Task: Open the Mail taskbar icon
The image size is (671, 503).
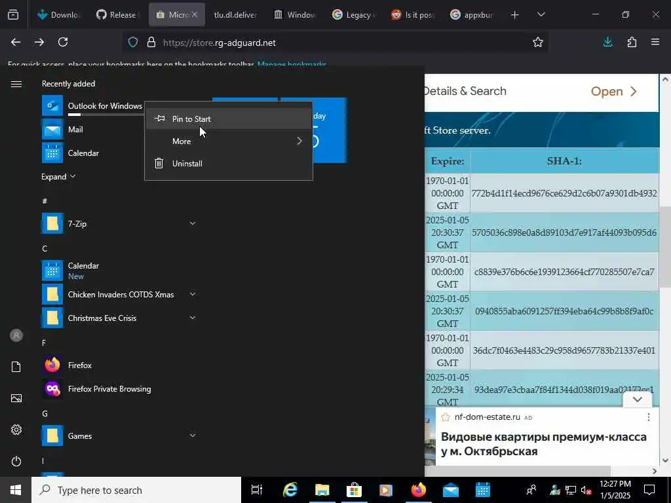Action: [x=451, y=490]
